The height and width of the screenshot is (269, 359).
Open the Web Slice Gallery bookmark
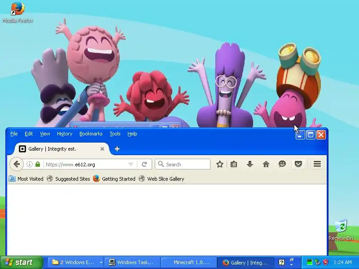pos(162,179)
